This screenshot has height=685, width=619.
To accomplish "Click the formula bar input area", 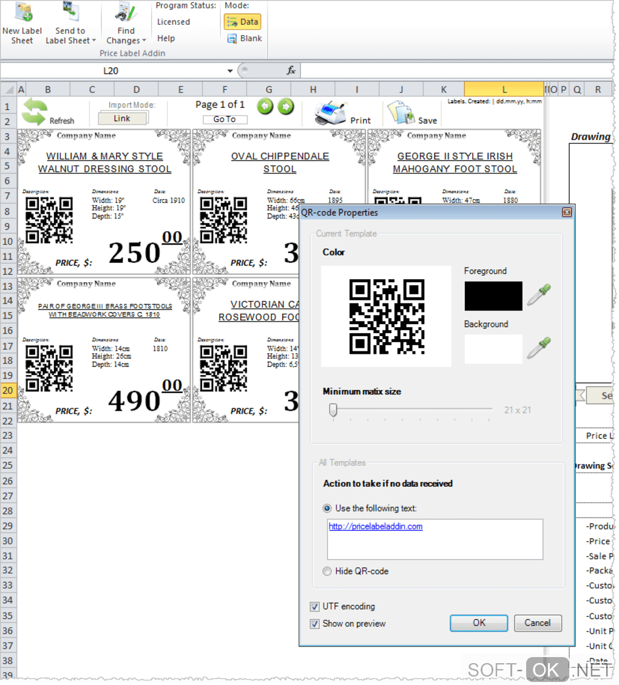I will pos(456,70).
